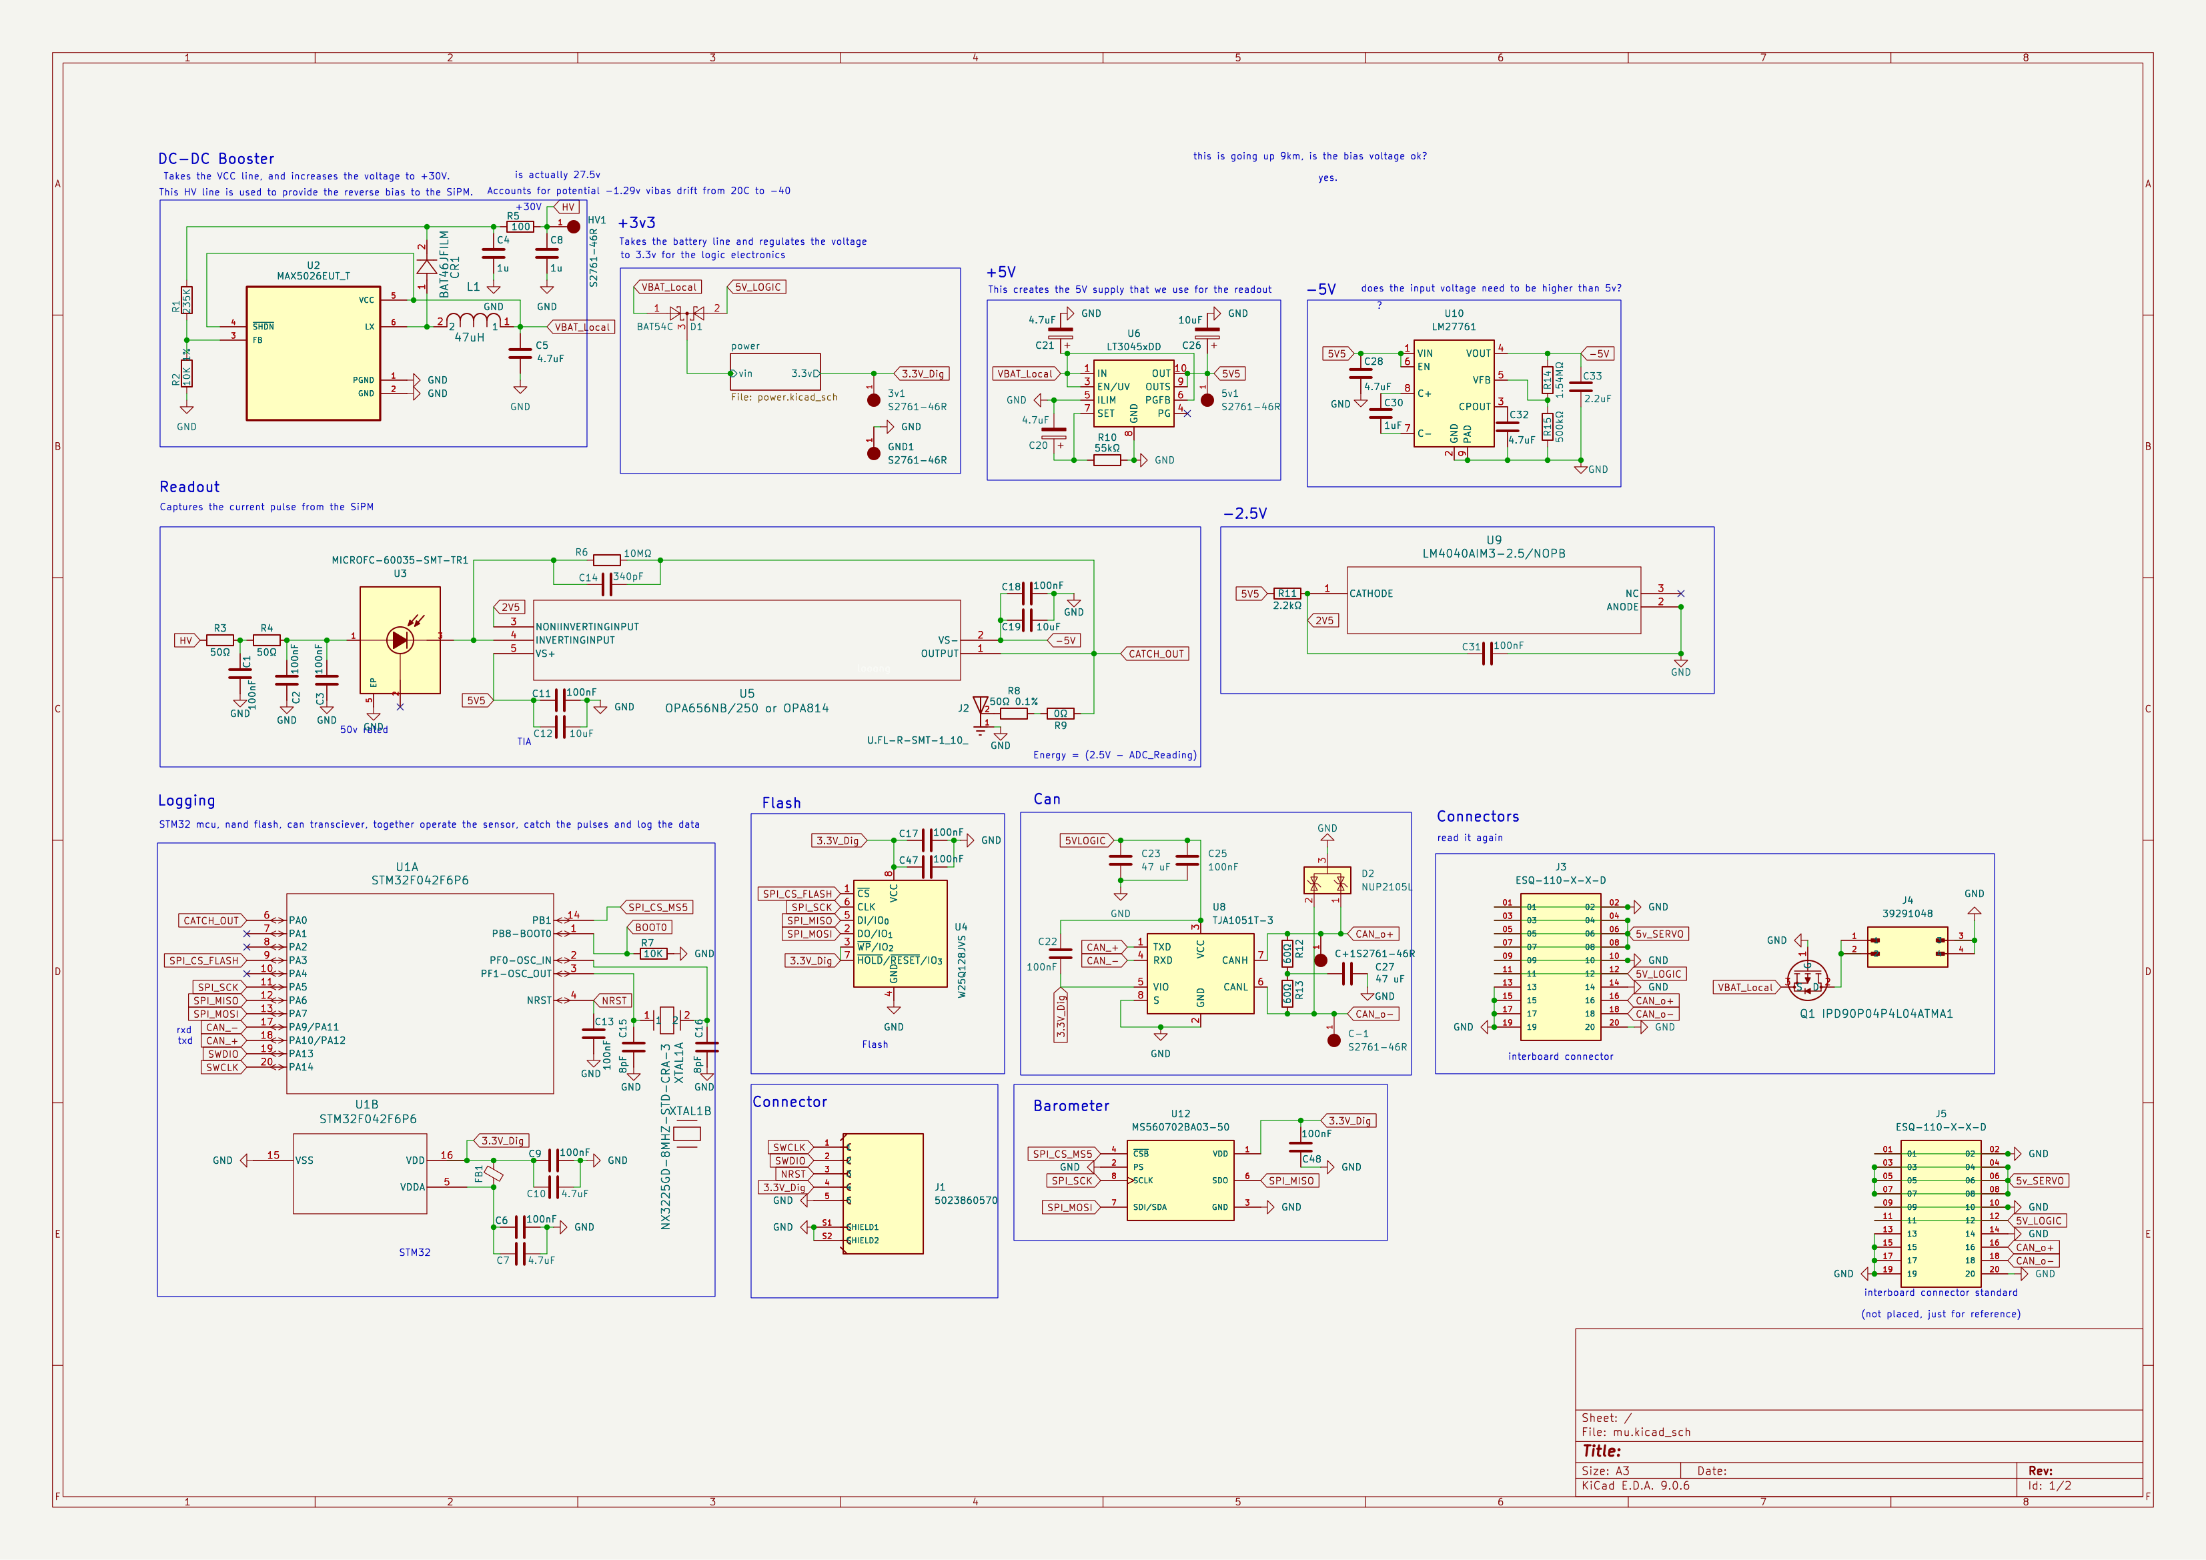2206x1560 pixels.
Task: Select resistor R9 0Ω
Action: pyautogui.click(x=1060, y=714)
